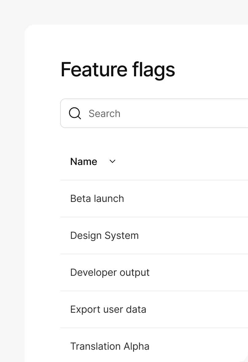
Task: Click the Search placeholder text
Action: [104, 114]
